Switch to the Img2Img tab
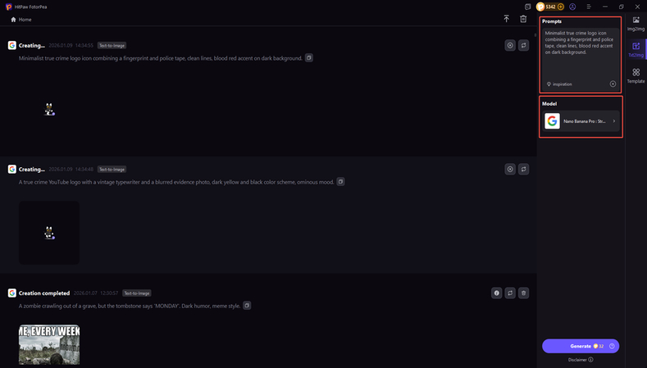647x368 pixels. pos(636,23)
